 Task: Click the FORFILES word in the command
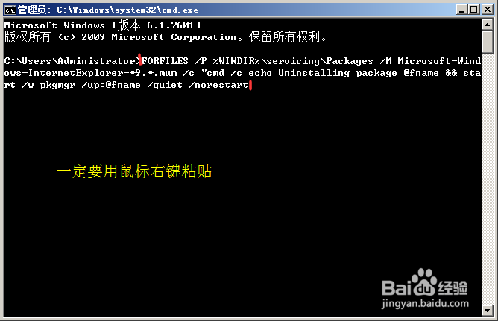165,60
